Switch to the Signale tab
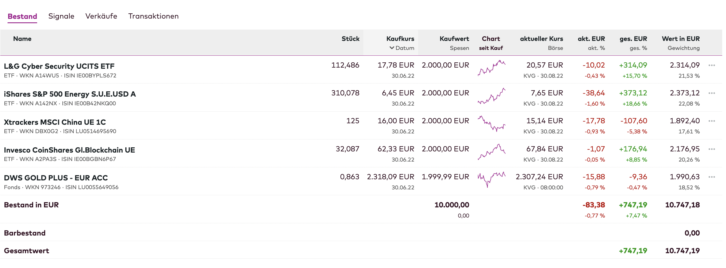The image size is (726, 268). click(61, 16)
